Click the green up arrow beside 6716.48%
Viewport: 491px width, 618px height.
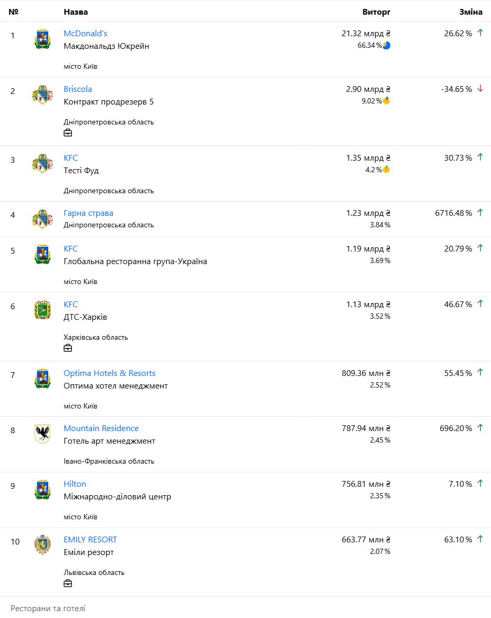[x=480, y=213]
